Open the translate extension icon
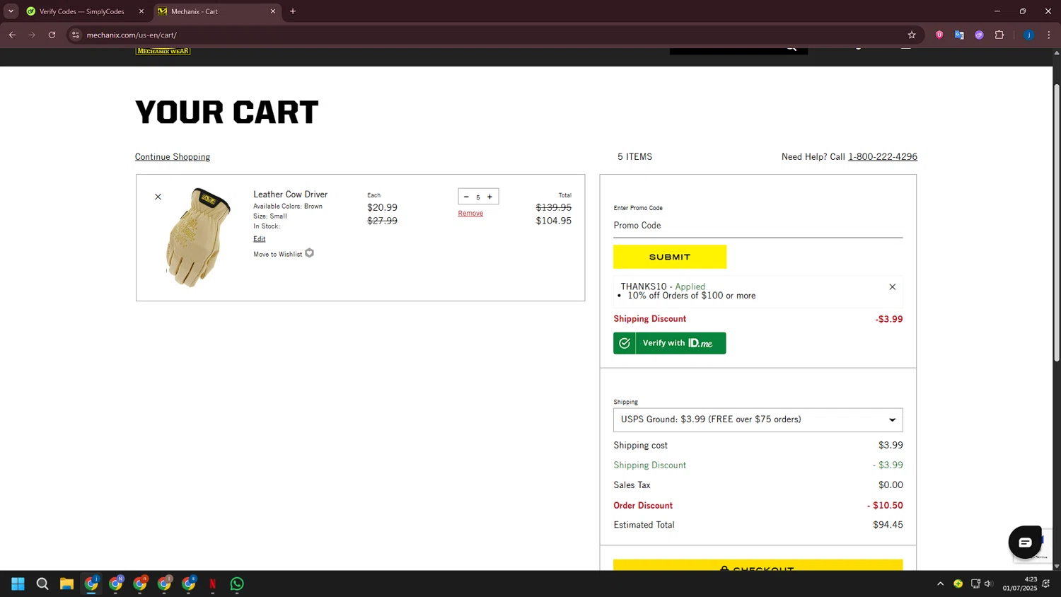The image size is (1061, 597). (x=959, y=35)
